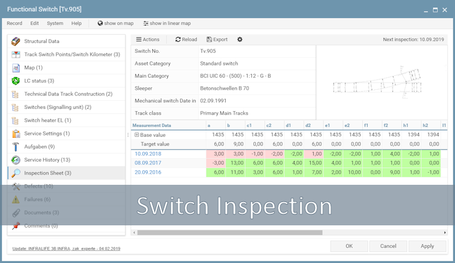Image resolution: width=455 pixels, height=263 pixels.
Task: Click the Structural Data icon in sidebar
Action: point(16,42)
